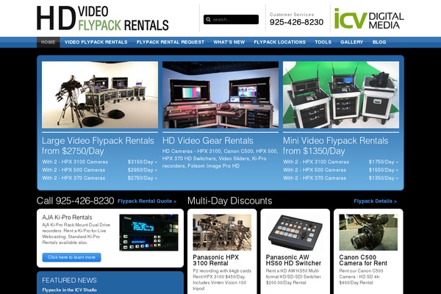Click the 'Multi-Day Discounts' heading

(x=230, y=201)
